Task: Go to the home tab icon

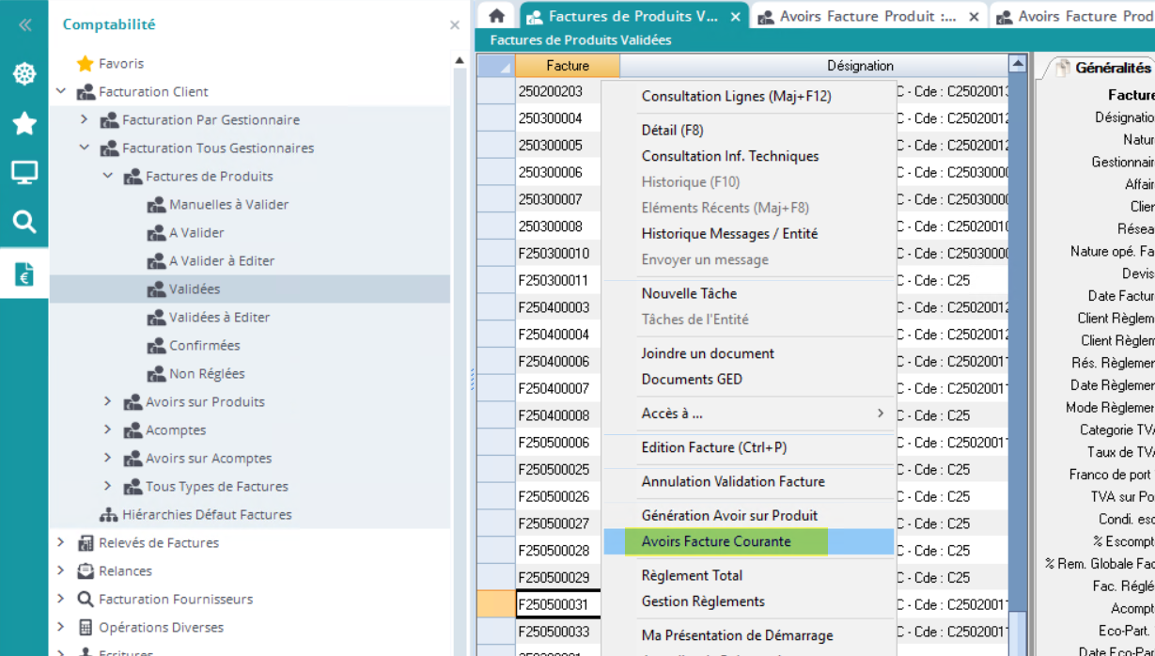Action: point(497,16)
